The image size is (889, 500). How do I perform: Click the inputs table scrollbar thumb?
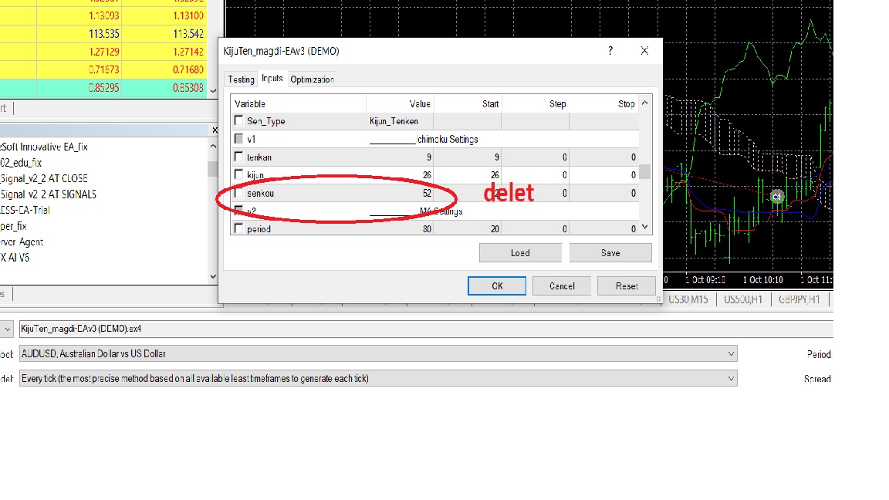[644, 172]
